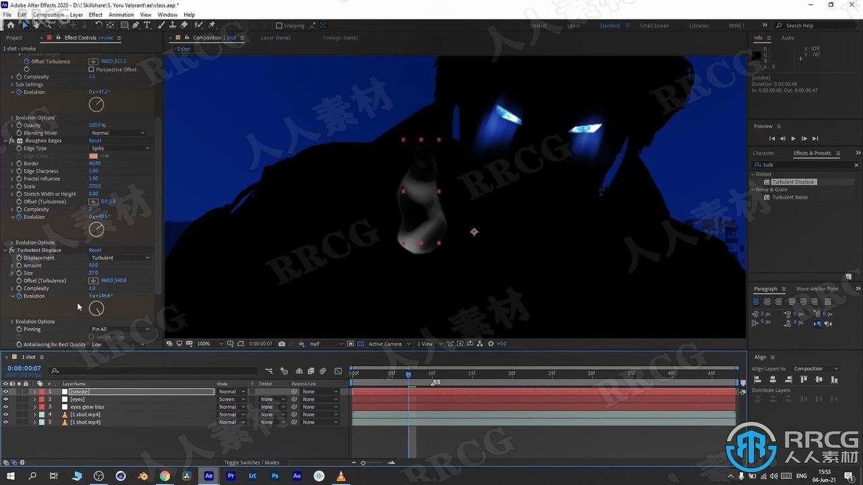Go to the first frame in the Preview panel

pyautogui.click(x=771, y=139)
